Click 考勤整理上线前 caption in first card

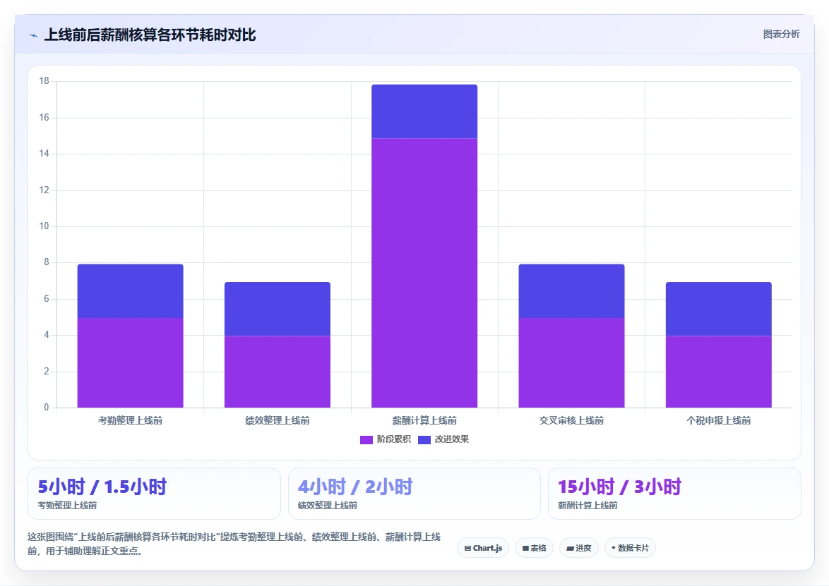click(x=67, y=505)
